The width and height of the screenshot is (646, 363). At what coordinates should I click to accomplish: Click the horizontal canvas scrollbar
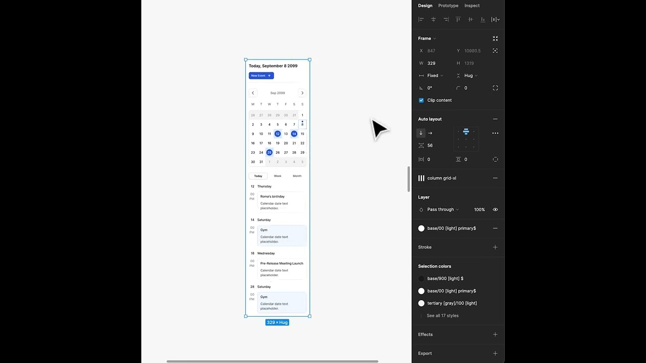[273, 361]
